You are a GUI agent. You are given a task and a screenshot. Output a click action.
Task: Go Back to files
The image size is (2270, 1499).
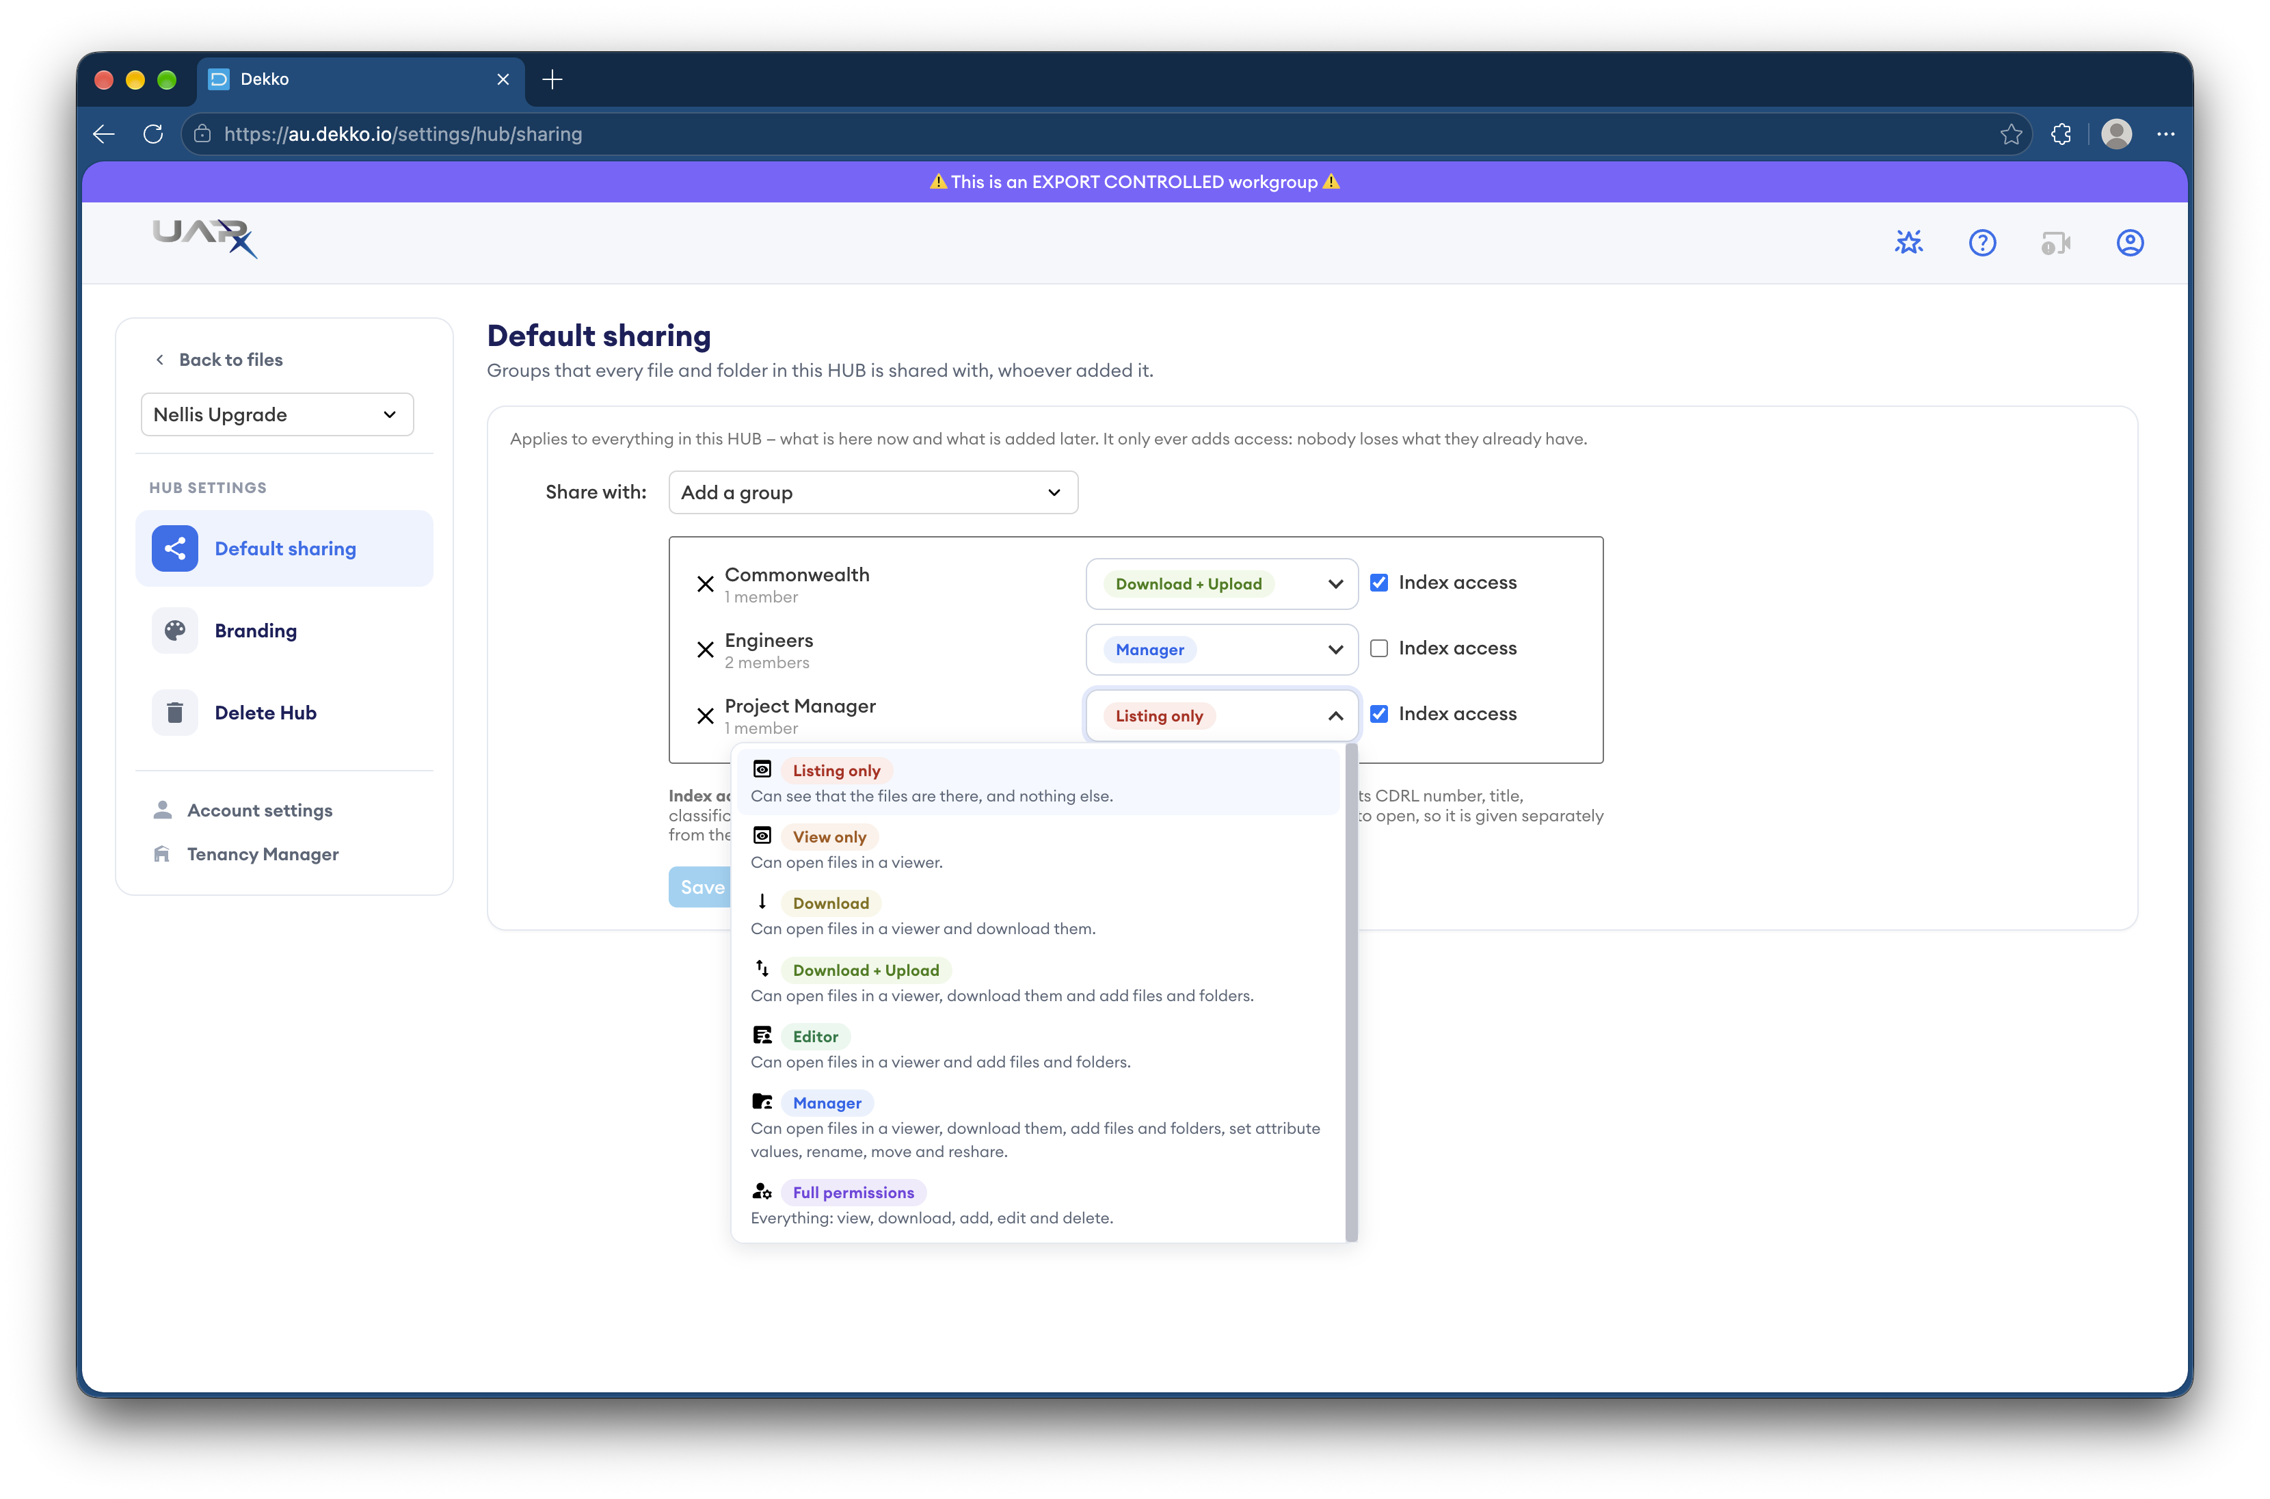[x=219, y=360]
